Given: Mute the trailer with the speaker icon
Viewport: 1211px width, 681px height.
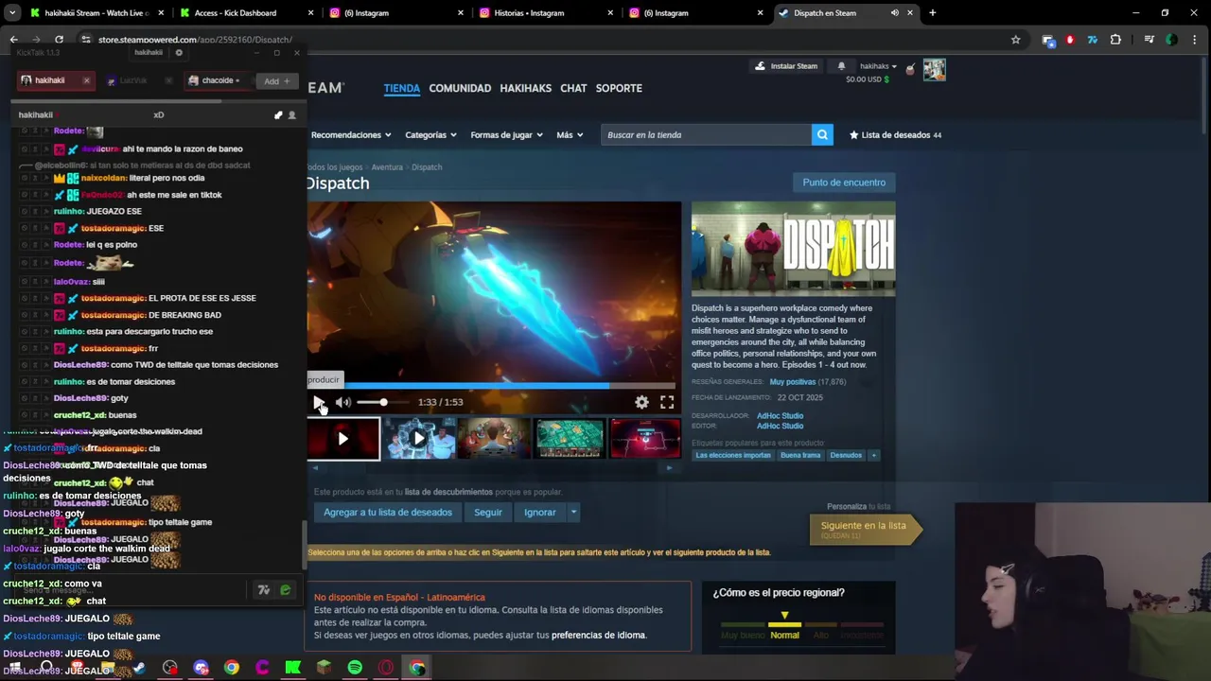Looking at the screenshot, I should (x=342, y=402).
